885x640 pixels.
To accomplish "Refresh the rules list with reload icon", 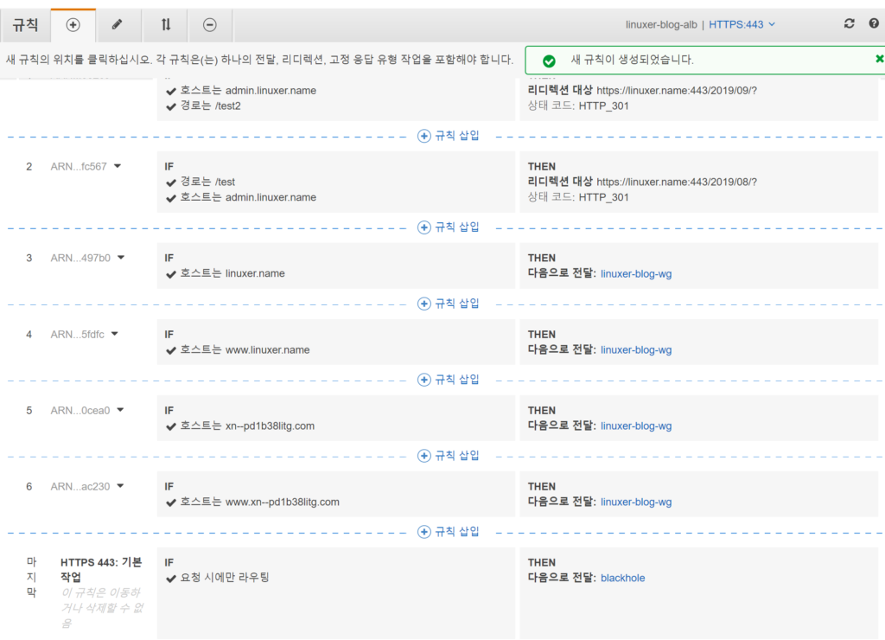I will click(849, 24).
